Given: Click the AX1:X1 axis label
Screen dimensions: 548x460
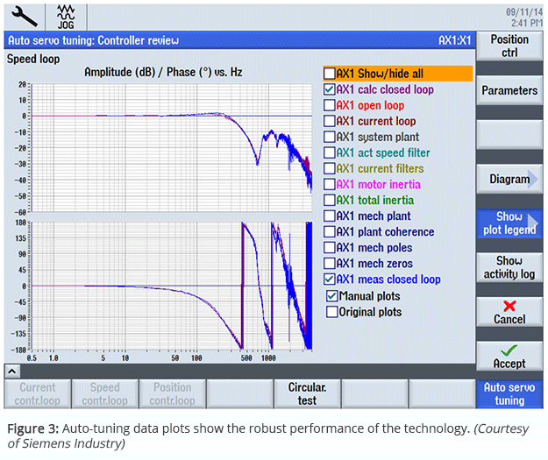Looking at the screenshot, I should point(455,40).
